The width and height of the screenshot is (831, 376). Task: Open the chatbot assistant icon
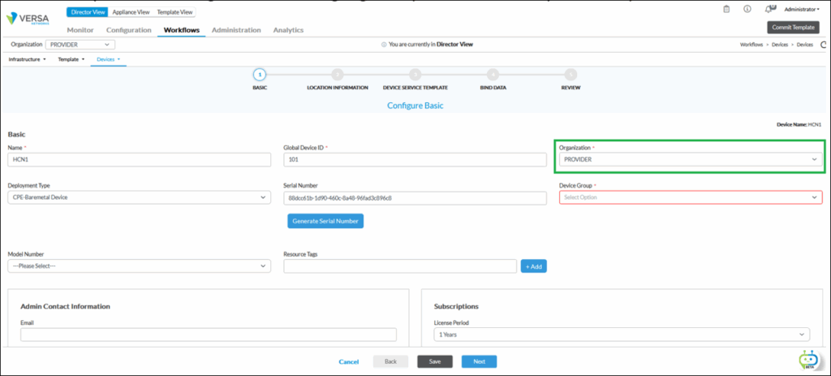807,360
